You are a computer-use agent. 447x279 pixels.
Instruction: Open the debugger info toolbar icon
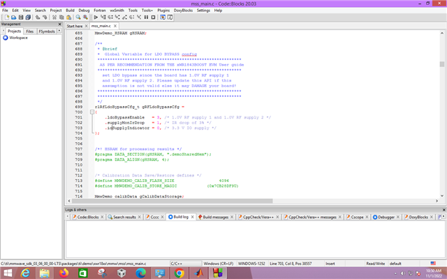(x=170, y=17)
